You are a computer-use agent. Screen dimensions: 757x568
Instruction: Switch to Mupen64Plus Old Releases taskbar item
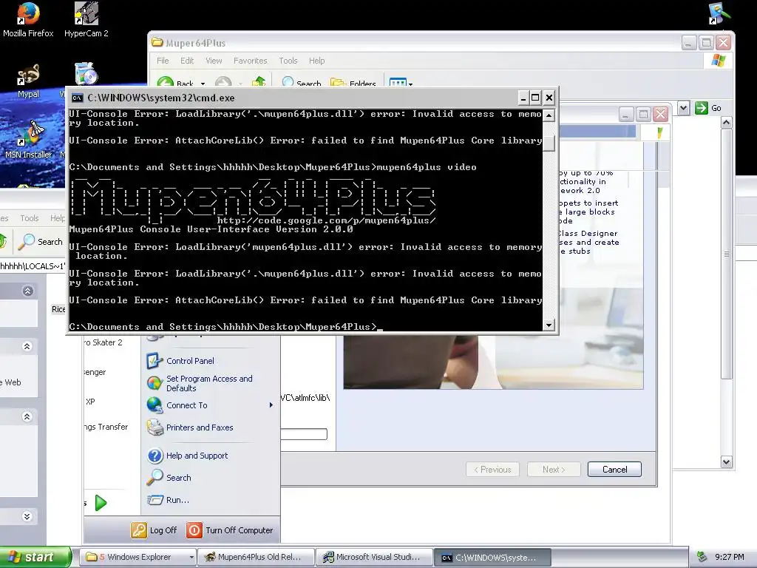click(x=256, y=557)
